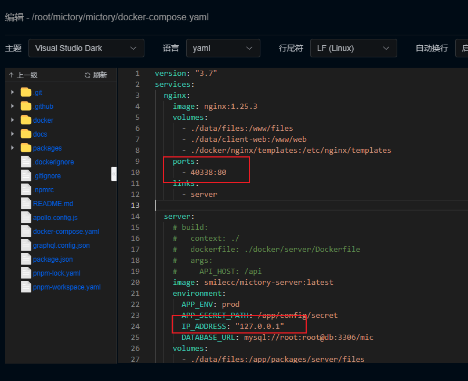Open the language dropdown showing yaml
468x381 pixels.
(223, 48)
